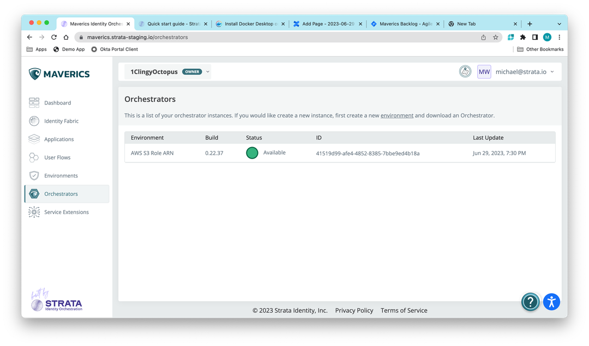The width and height of the screenshot is (589, 346).
Task: Select the Maverics Identity Orchestrator tab
Action: [x=95, y=23]
